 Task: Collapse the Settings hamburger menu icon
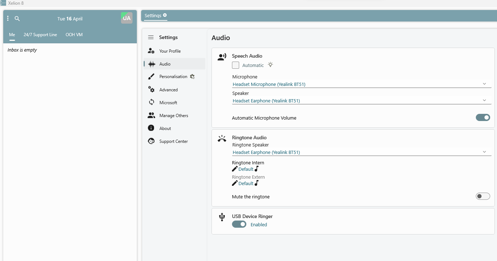(151, 37)
